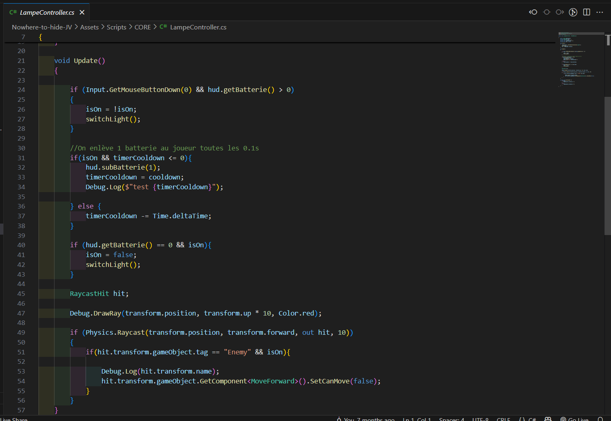Click the middle revision circle icon

546,12
